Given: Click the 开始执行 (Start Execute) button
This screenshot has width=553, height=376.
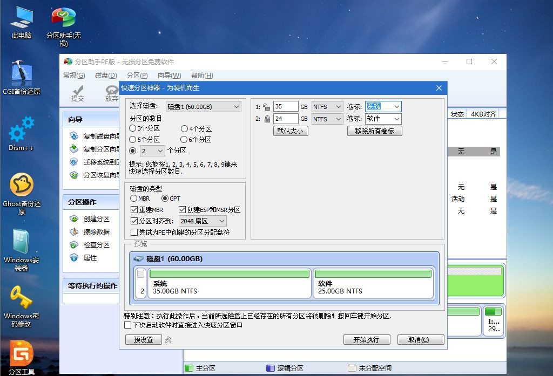Looking at the screenshot, I should 367,339.
